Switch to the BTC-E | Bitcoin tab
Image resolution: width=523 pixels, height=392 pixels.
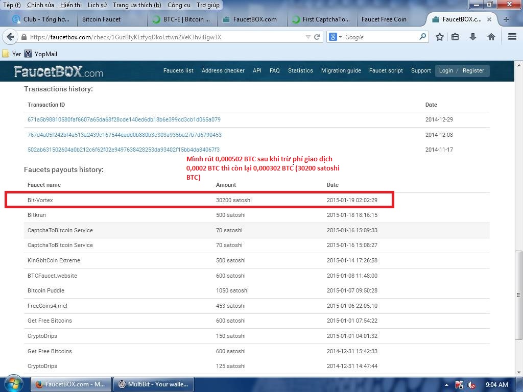click(182, 19)
